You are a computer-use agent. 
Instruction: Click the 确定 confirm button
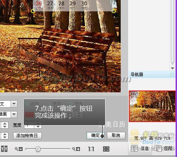(95, 135)
